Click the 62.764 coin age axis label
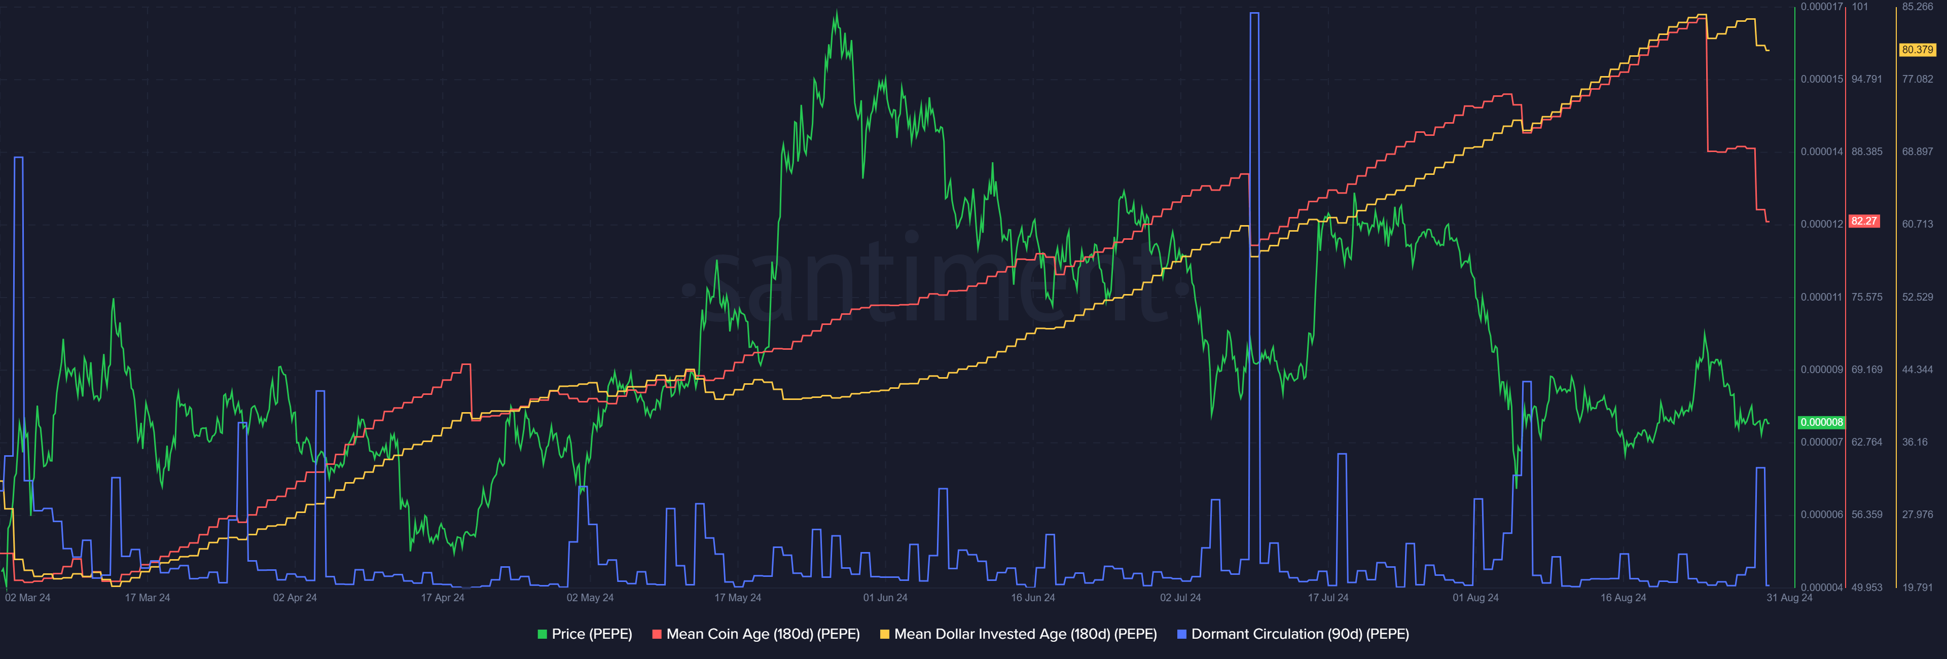The height and width of the screenshot is (659, 1947). pos(1867,442)
